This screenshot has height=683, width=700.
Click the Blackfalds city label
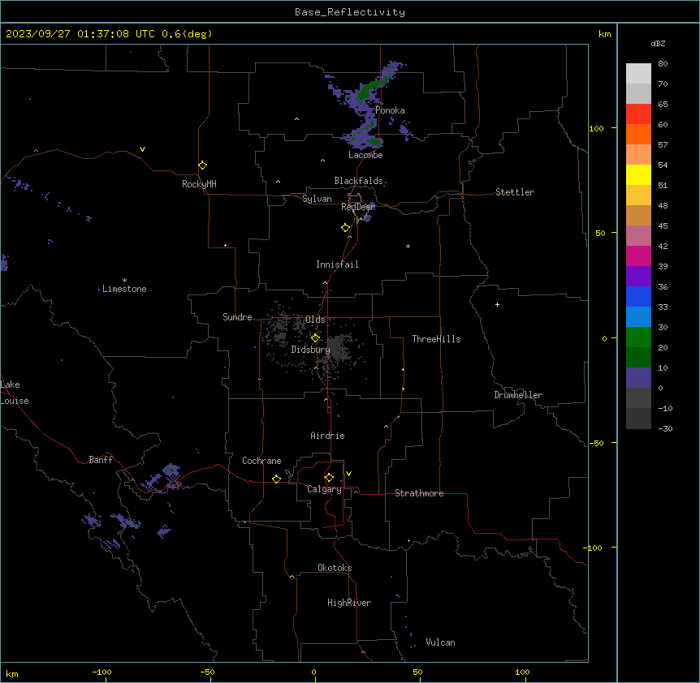click(358, 181)
